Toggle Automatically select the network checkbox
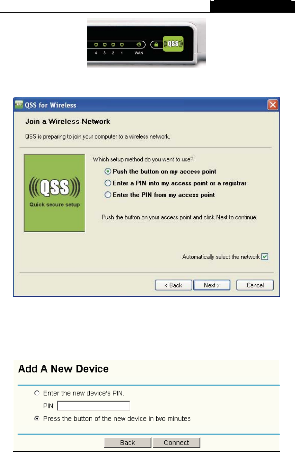This screenshot has height=452, width=295. [265, 257]
